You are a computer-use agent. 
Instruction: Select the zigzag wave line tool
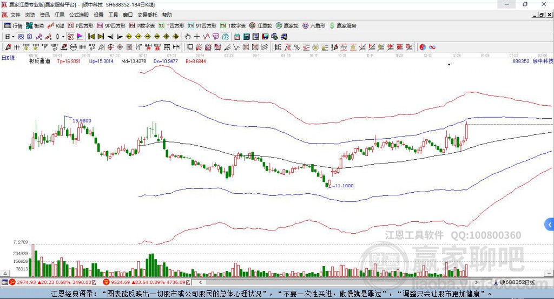pyautogui.click(x=236, y=47)
